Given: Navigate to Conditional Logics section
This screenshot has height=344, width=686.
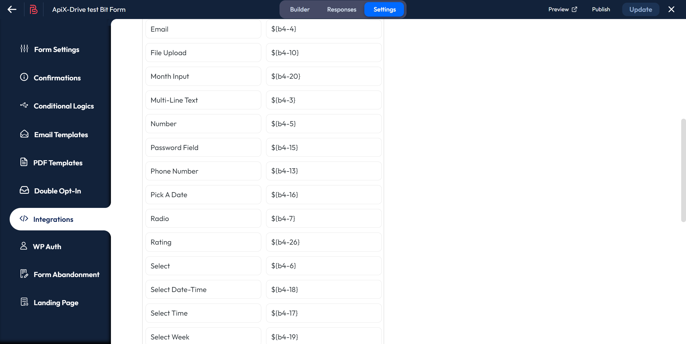Looking at the screenshot, I should click(x=64, y=106).
